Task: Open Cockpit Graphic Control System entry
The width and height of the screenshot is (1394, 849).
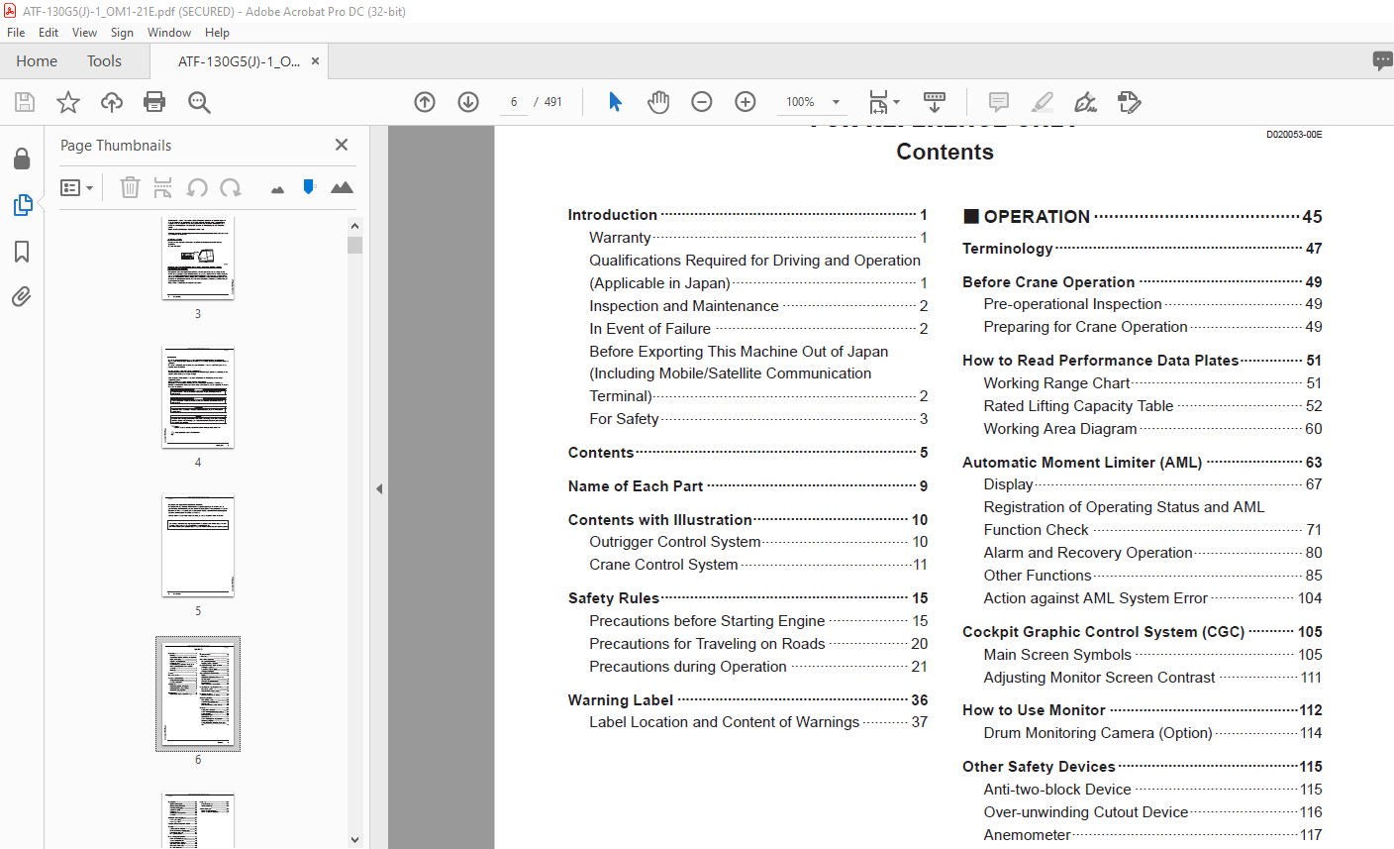Action: [1142, 632]
